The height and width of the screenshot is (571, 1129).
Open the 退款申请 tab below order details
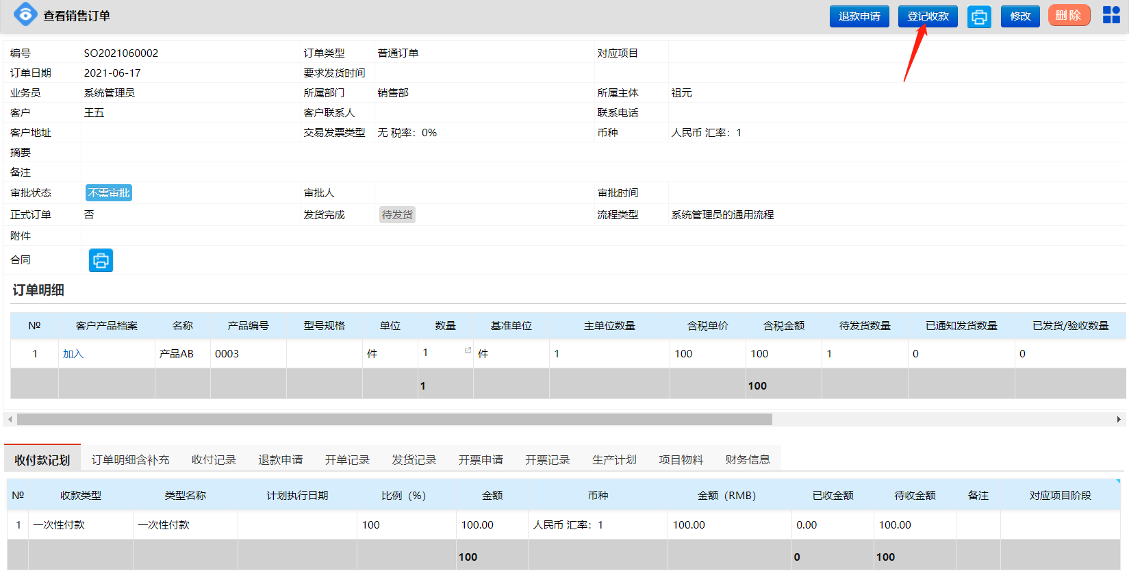coord(281,460)
